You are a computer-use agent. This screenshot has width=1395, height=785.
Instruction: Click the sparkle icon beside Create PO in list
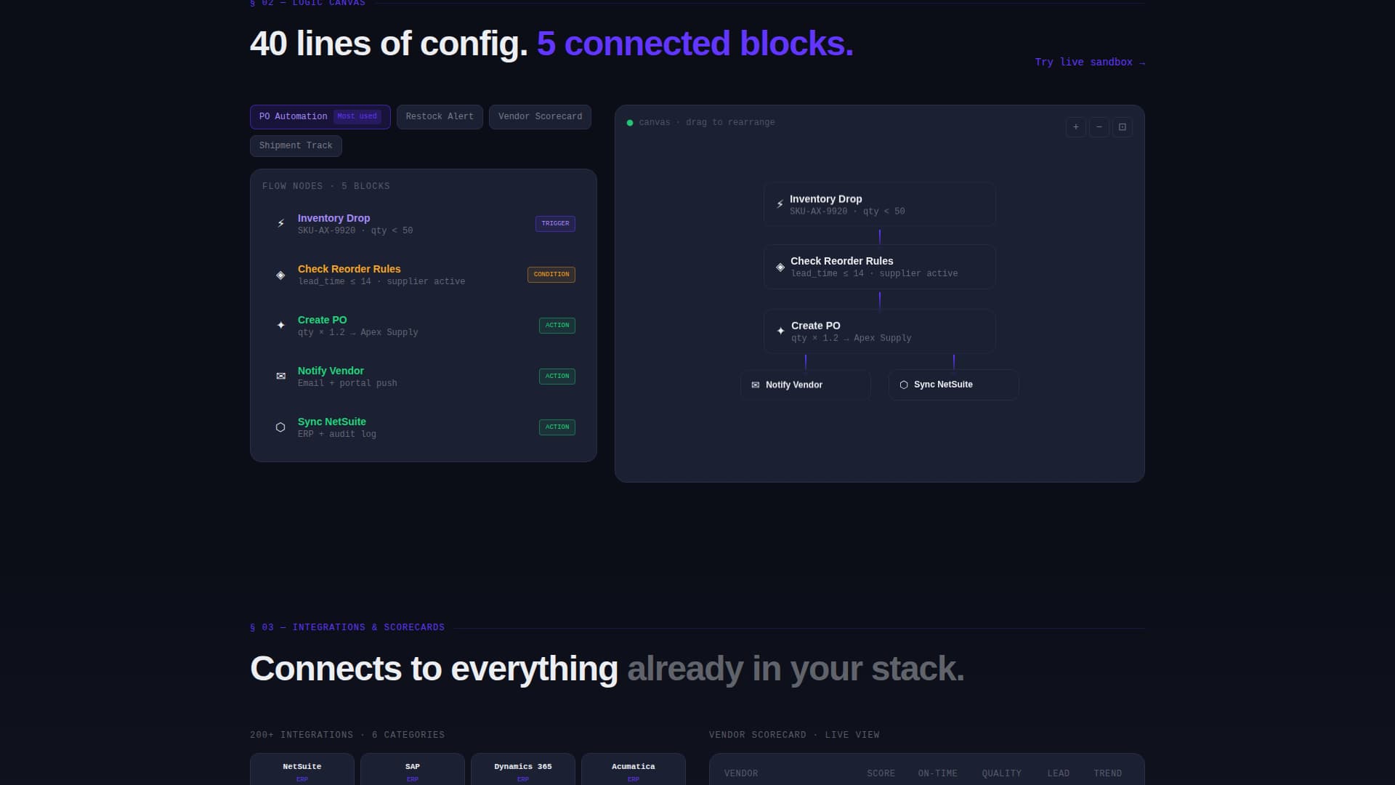click(x=280, y=326)
